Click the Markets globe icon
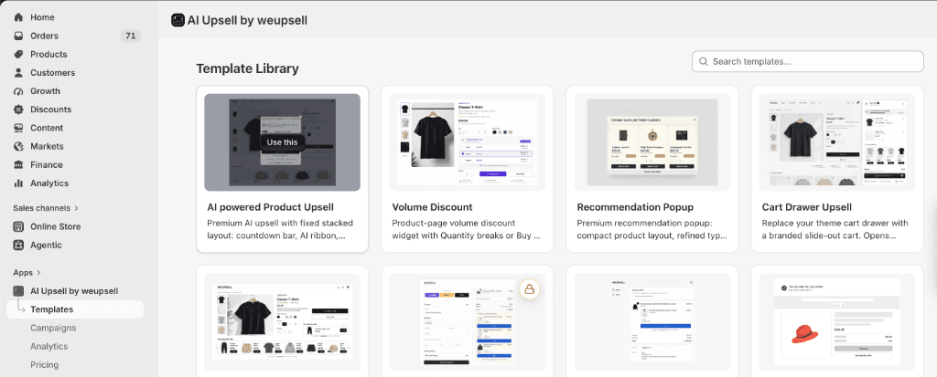The height and width of the screenshot is (377, 937). [18, 146]
